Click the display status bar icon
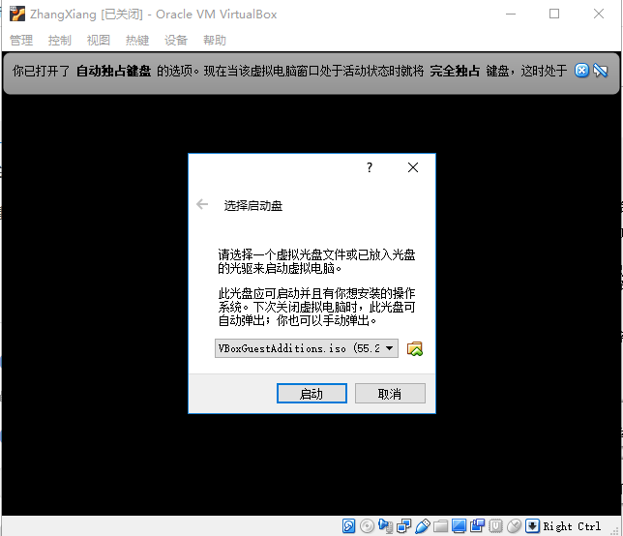Screen dimensions: 623x536 coord(459,525)
